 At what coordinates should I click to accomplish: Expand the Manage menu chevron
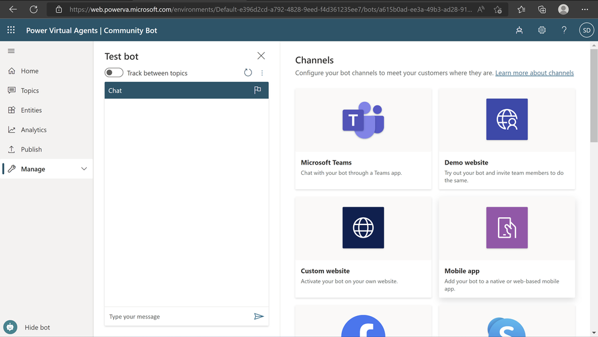click(84, 169)
